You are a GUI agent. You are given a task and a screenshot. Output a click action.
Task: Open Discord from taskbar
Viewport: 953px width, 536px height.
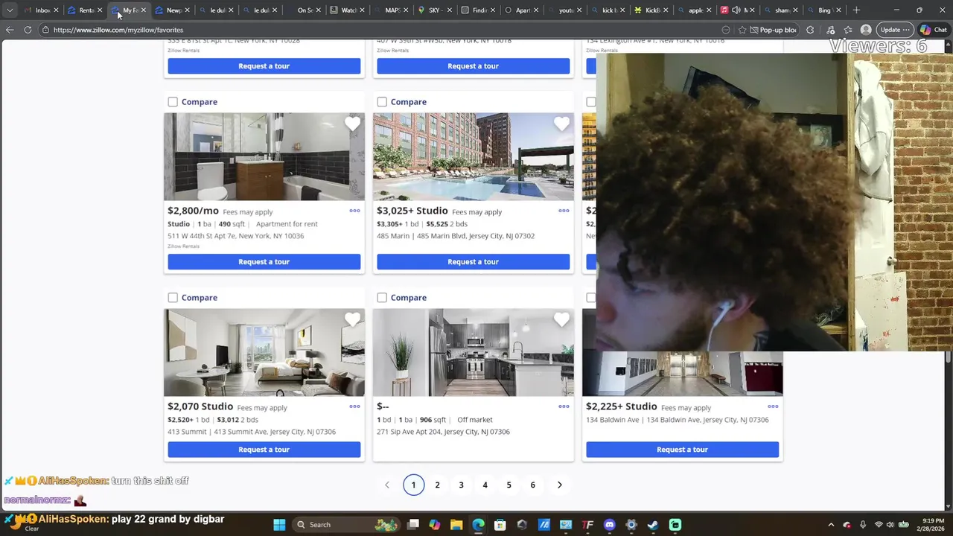point(609,525)
